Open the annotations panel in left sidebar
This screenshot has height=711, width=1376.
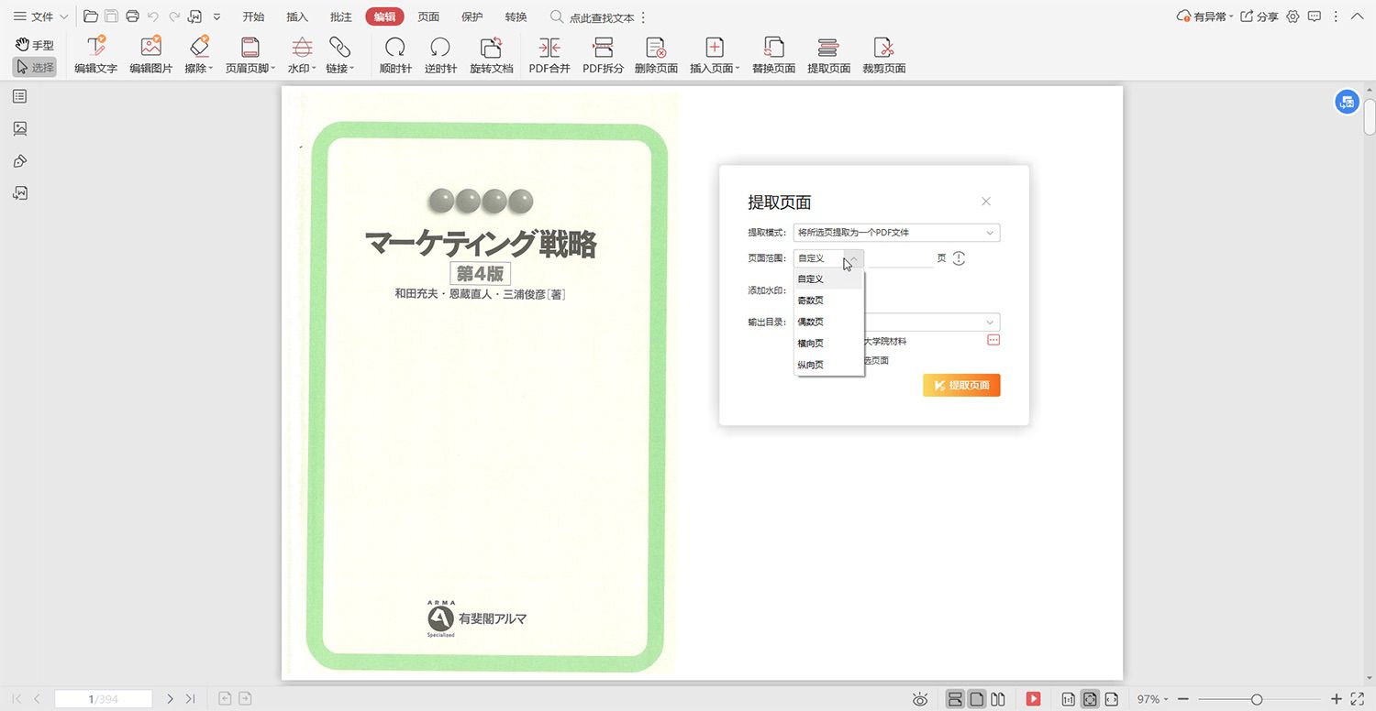[20, 161]
